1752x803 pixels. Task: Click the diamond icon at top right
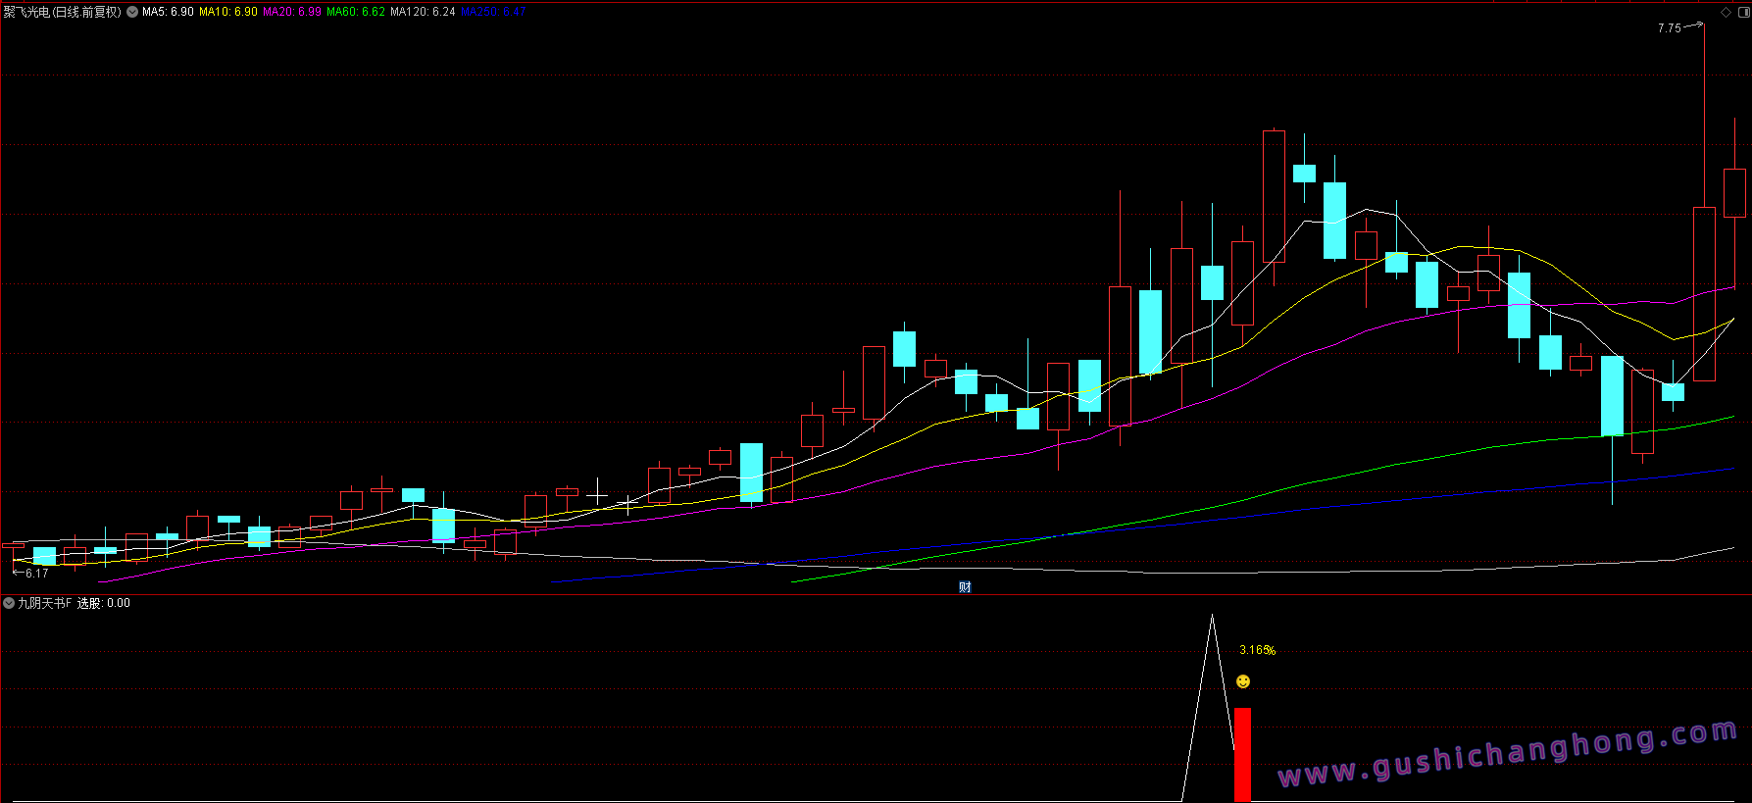tap(1726, 12)
